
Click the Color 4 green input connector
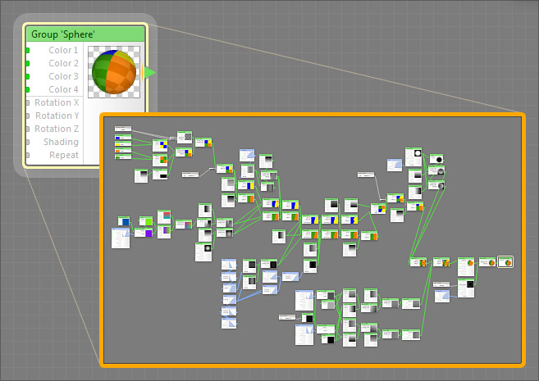(x=27, y=90)
